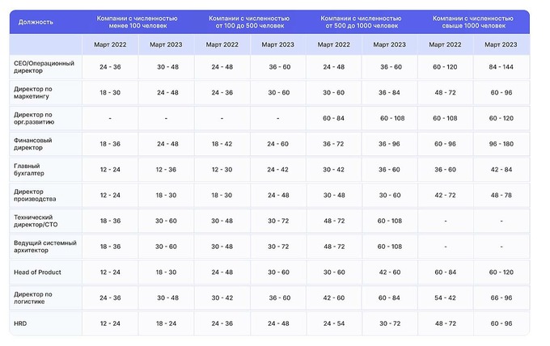Select the "96 - 180" financial director cell
Viewport: 550px width, 346px height.
(x=501, y=144)
